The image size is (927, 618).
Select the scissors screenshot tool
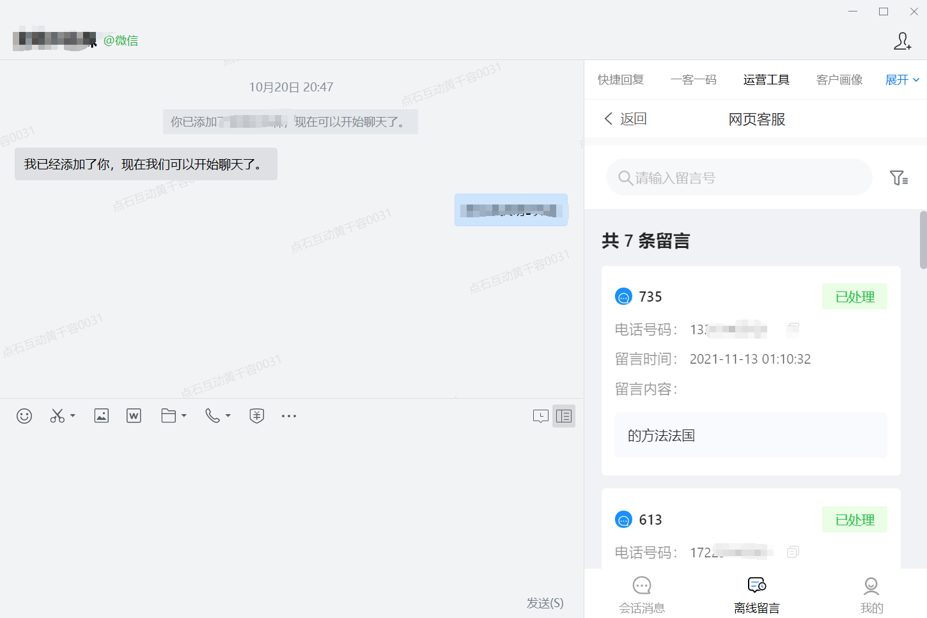click(x=58, y=416)
